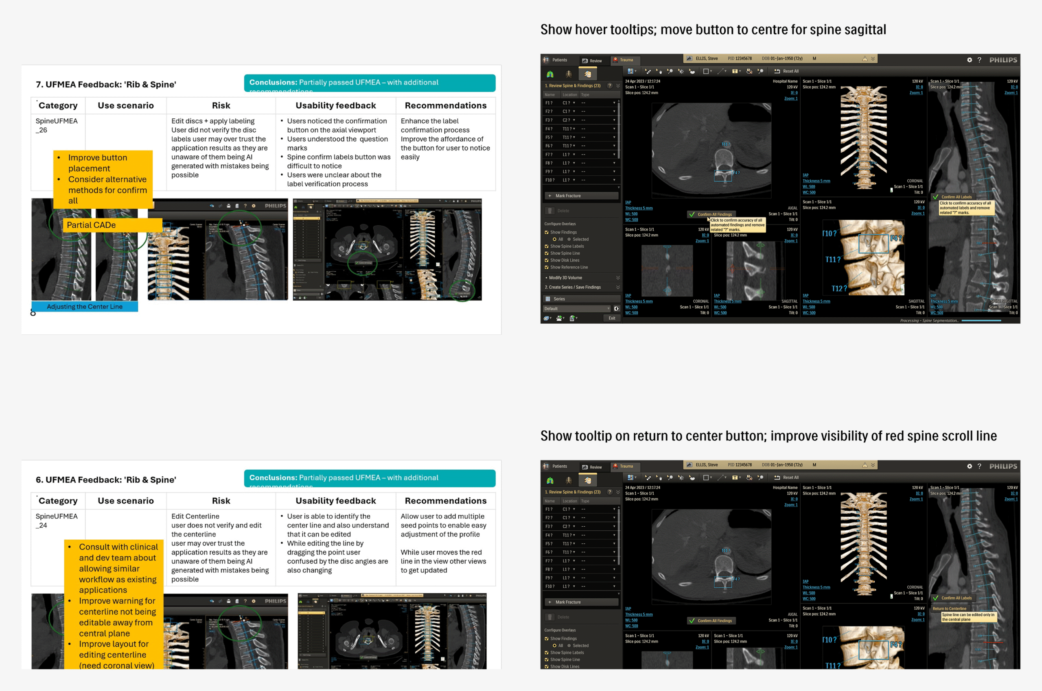Viewport: 1042px width, 691px height.
Task: Click the clipboard report icon left of Exit
Action: tap(572, 318)
